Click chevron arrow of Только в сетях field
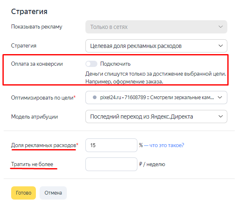 pyautogui.click(x=220, y=27)
